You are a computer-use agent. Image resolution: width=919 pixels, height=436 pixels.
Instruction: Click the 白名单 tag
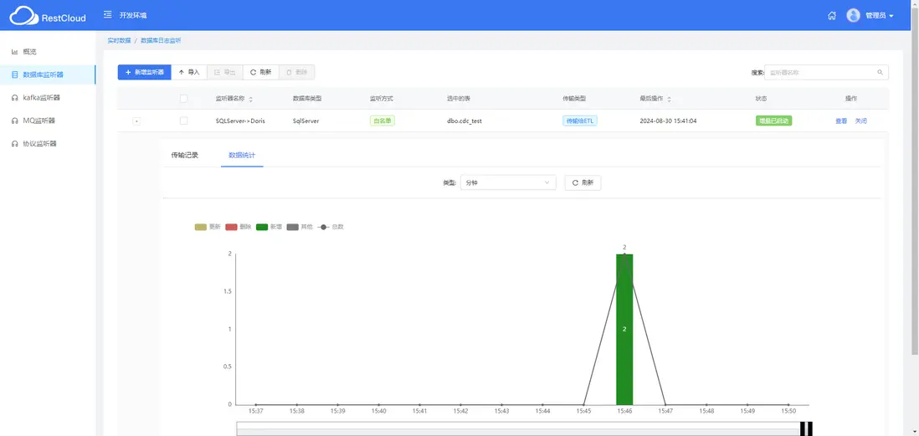click(382, 121)
